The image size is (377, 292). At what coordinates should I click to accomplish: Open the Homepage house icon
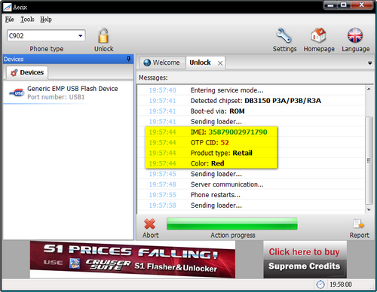pyautogui.click(x=318, y=35)
